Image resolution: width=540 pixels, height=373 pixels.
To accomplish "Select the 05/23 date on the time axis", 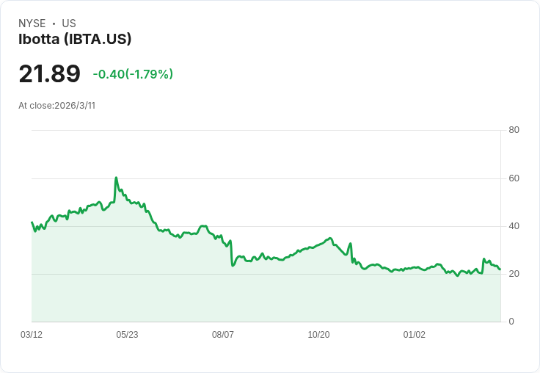I will tap(127, 335).
